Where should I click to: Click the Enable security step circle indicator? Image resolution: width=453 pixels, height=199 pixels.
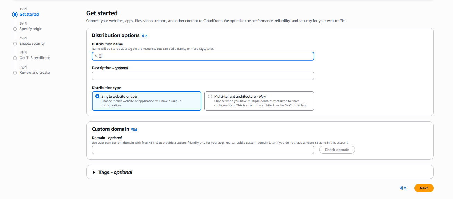coord(15,44)
